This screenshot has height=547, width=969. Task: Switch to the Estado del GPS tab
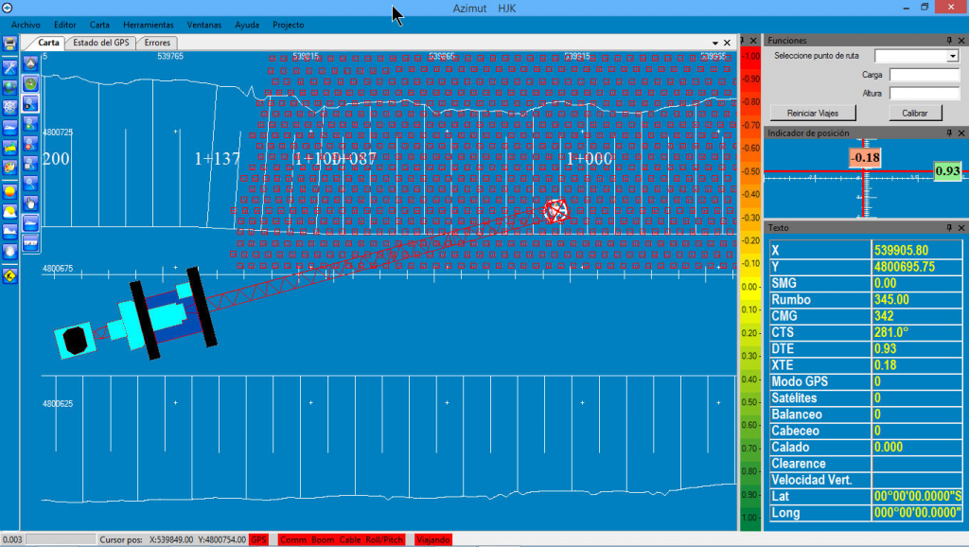(101, 43)
